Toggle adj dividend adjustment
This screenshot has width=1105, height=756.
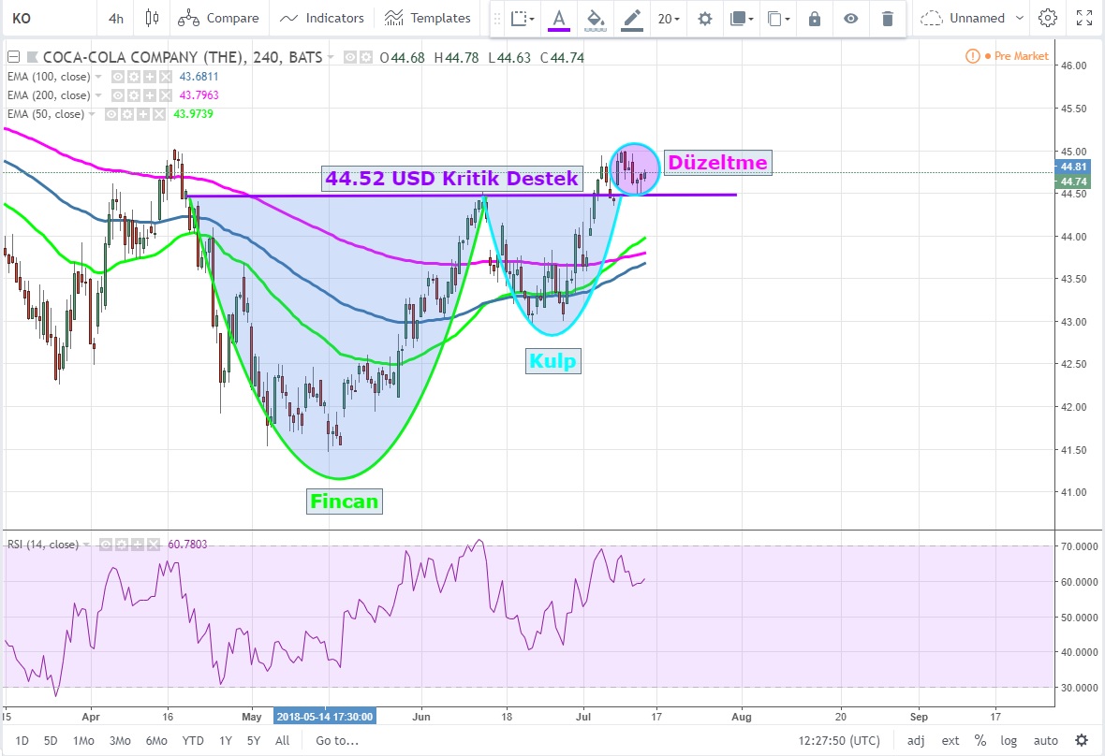pos(916,740)
